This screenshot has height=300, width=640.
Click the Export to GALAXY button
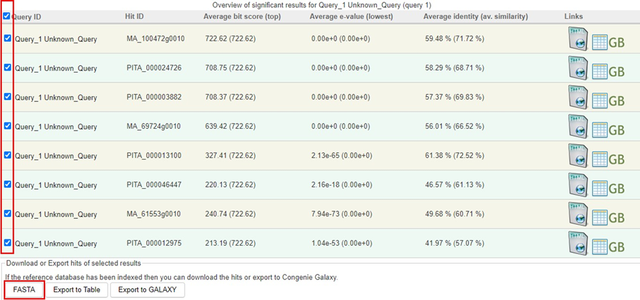(x=147, y=290)
